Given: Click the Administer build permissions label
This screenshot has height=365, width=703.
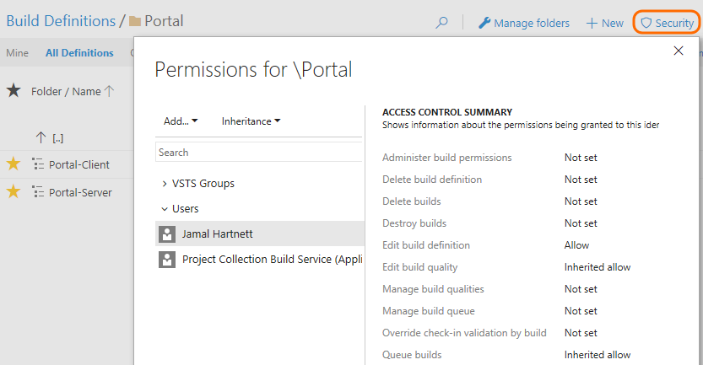Looking at the screenshot, I should (x=446, y=158).
